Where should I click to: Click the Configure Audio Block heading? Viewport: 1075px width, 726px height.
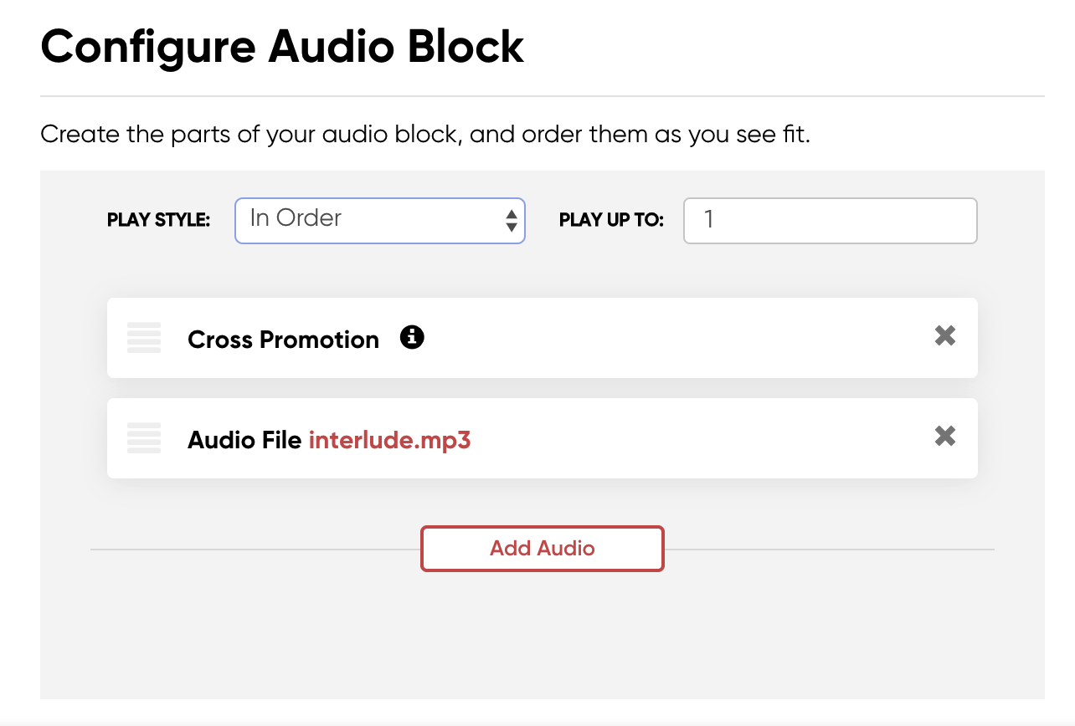click(282, 46)
